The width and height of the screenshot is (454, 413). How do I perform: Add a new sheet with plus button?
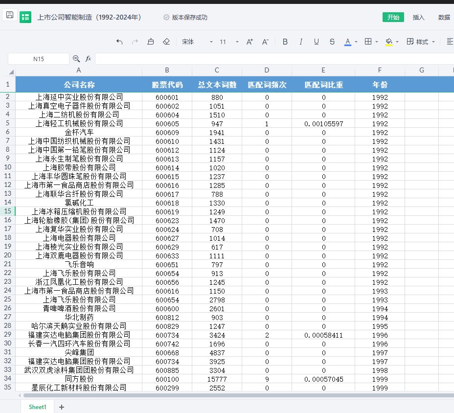coord(61,407)
